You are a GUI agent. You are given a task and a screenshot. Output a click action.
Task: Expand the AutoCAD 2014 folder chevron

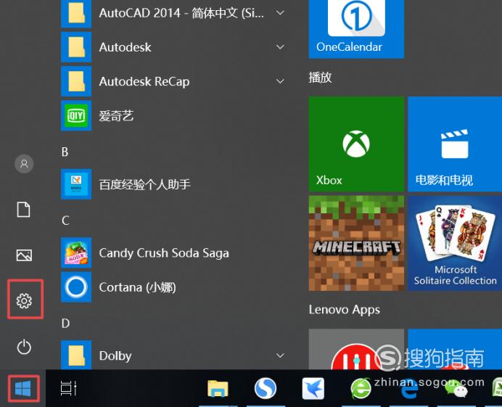[280, 13]
